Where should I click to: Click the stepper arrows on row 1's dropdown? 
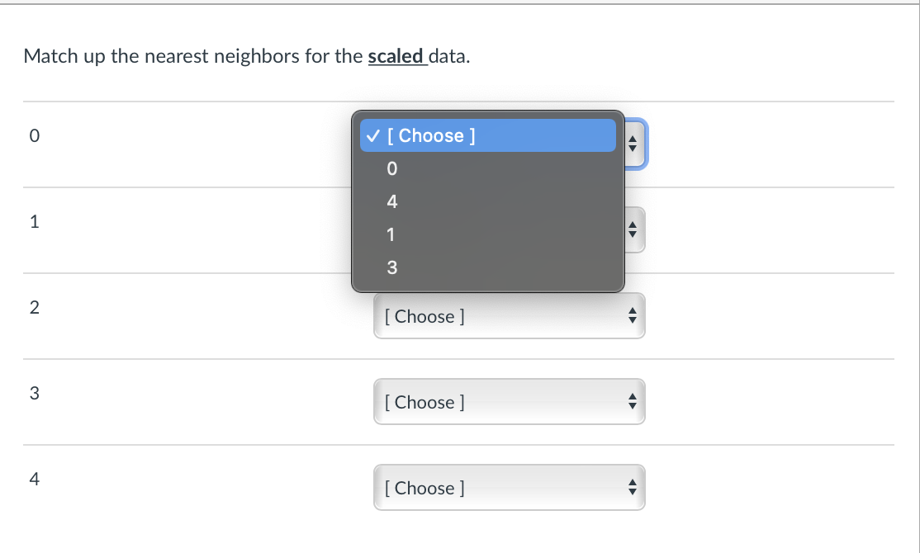click(632, 229)
